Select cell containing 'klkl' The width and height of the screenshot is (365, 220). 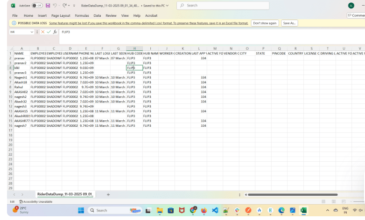coord(21,68)
